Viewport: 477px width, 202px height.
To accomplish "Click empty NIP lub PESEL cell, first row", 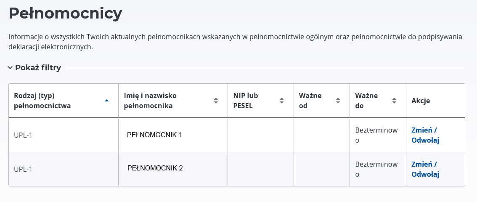I will point(261,135).
